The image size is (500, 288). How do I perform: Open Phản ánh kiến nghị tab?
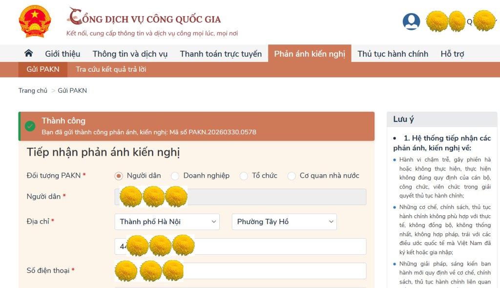[310, 54]
